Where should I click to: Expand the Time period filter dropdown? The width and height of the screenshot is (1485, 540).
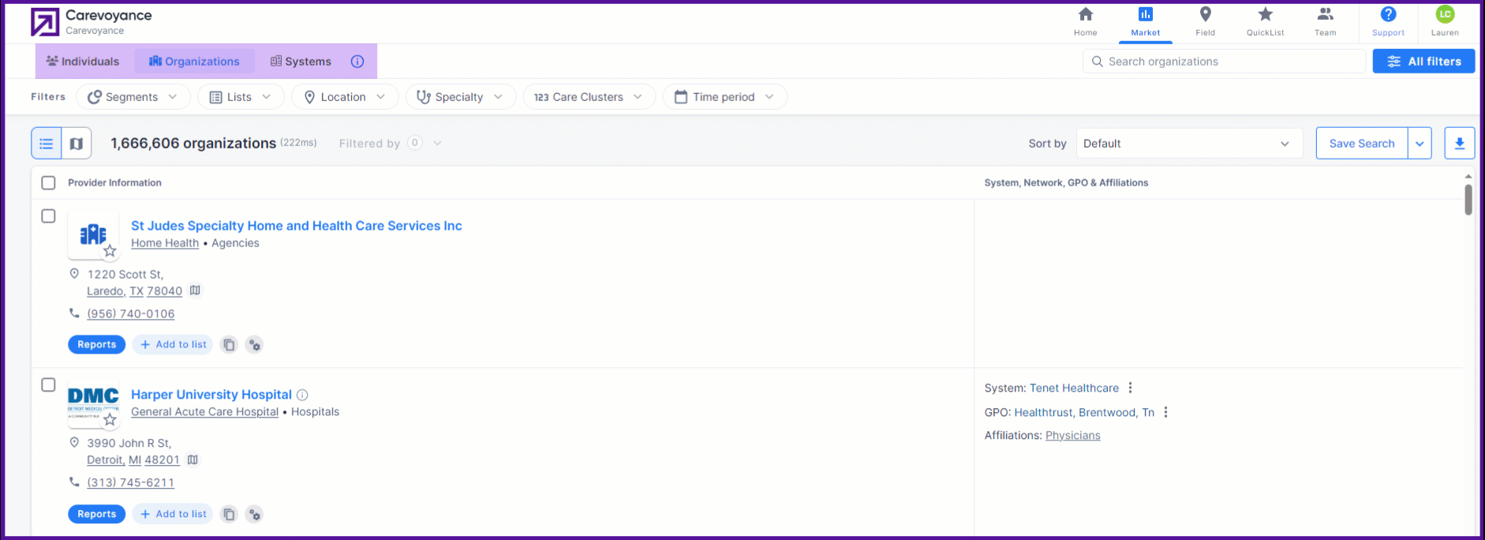(x=724, y=97)
